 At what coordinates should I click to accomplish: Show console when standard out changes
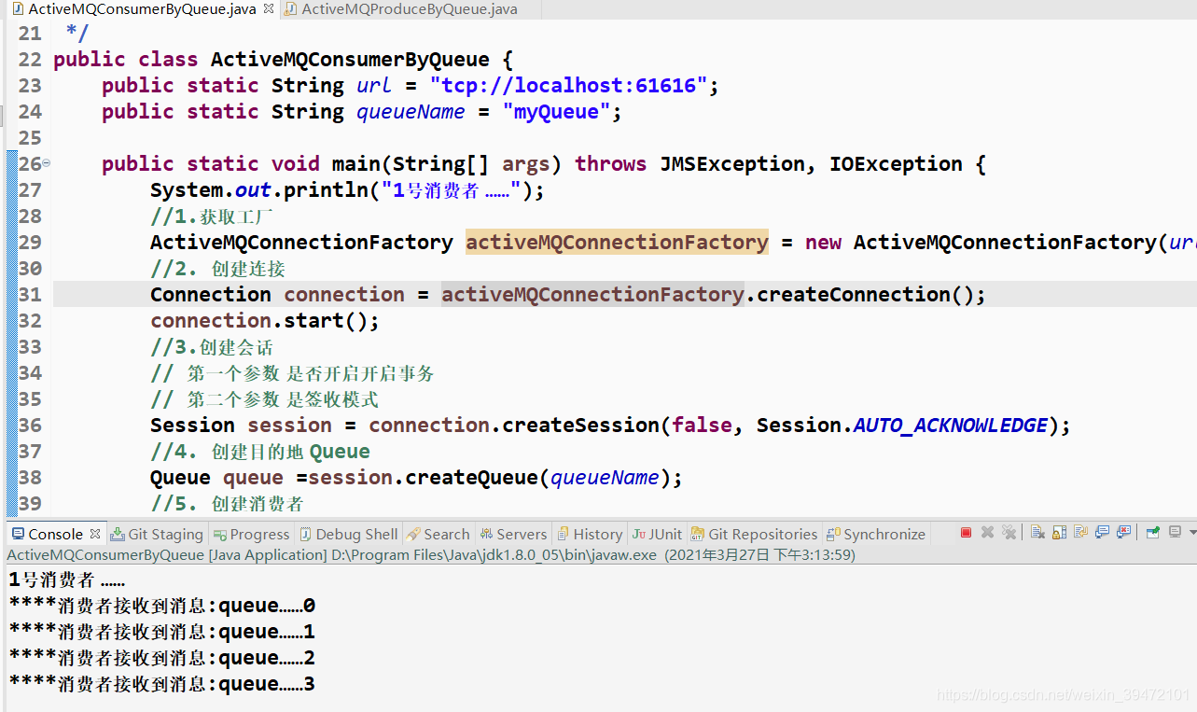point(1102,533)
